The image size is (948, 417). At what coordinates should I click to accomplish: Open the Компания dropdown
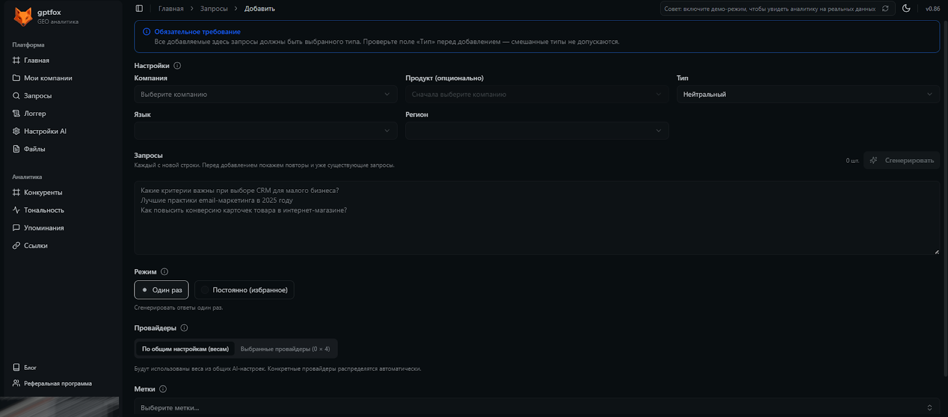(x=265, y=95)
